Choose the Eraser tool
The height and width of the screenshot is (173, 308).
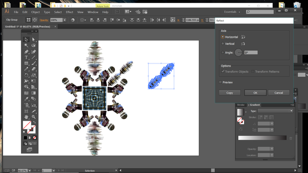33,69
